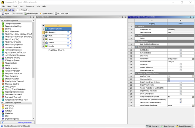Image resolution: width=195 pixels, height=128 pixels.
Task: Click the toolbox filter funnel icon
Action: point(2,122)
